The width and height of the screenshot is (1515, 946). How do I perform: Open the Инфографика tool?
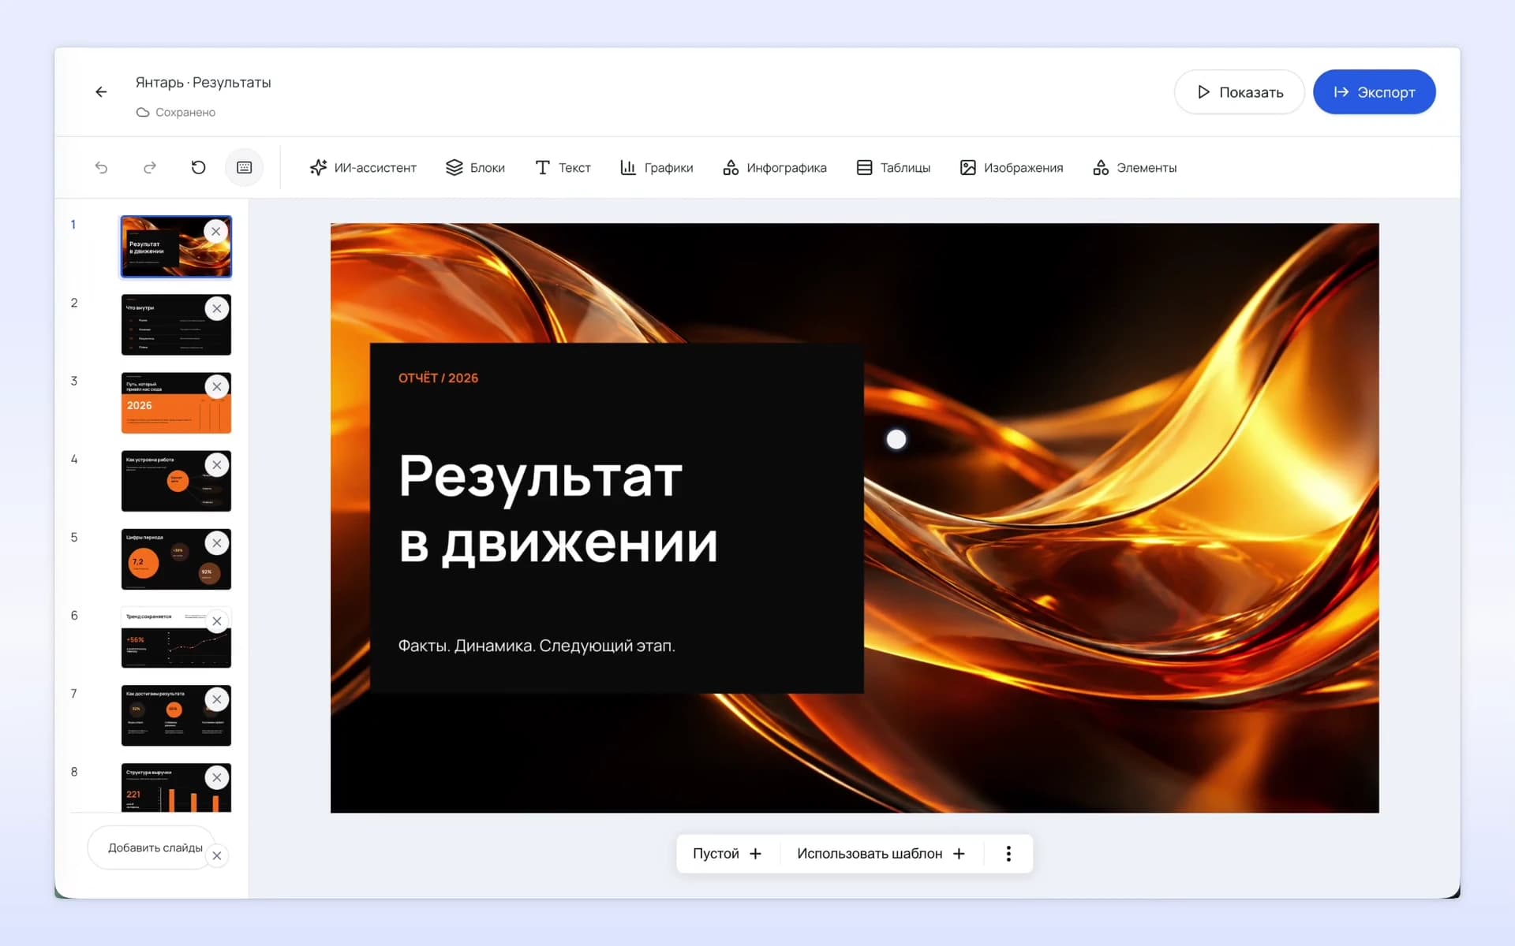(x=775, y=167)
